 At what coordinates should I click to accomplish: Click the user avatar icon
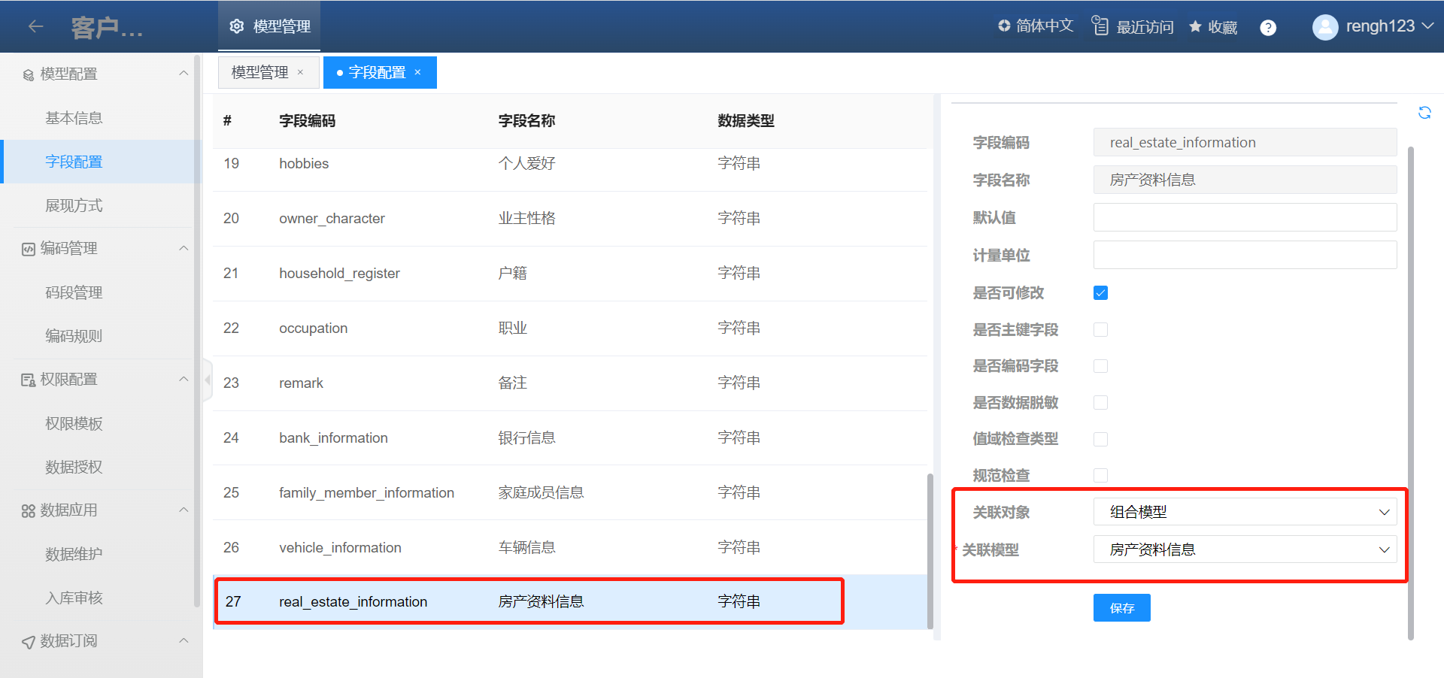click(x=1324, y=27)
